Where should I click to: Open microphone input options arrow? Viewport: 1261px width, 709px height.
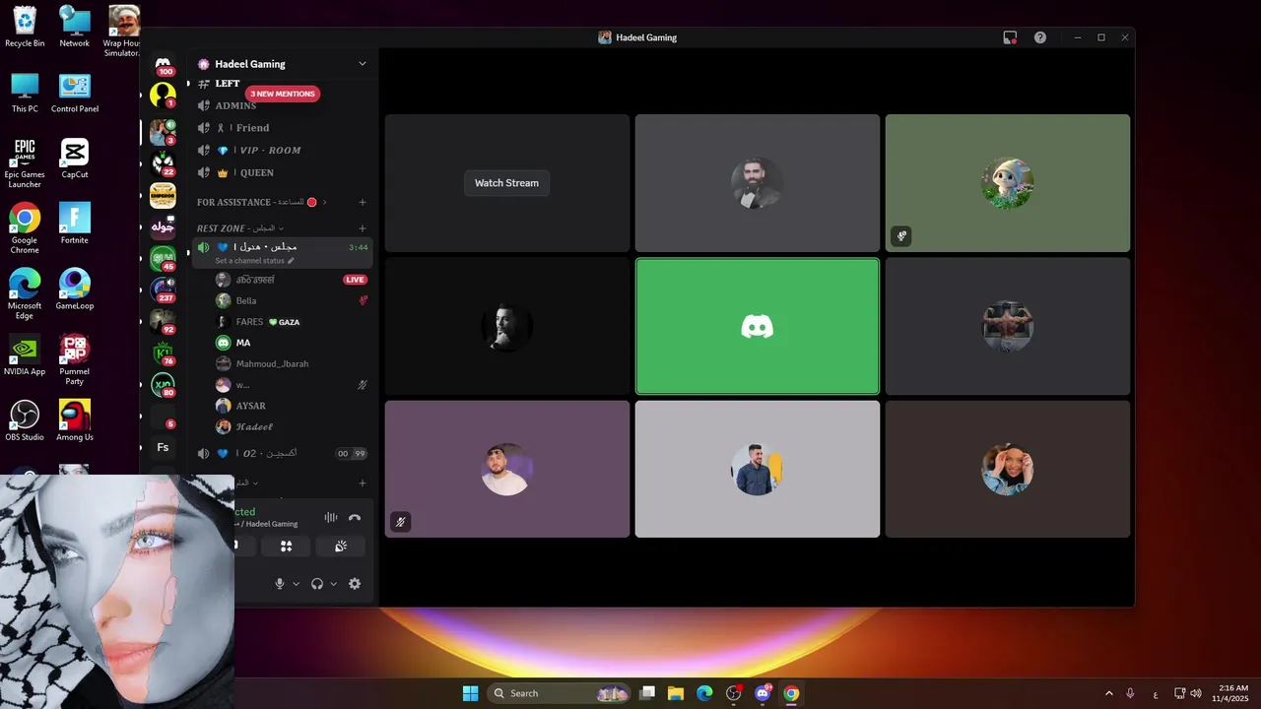(296, 584)
